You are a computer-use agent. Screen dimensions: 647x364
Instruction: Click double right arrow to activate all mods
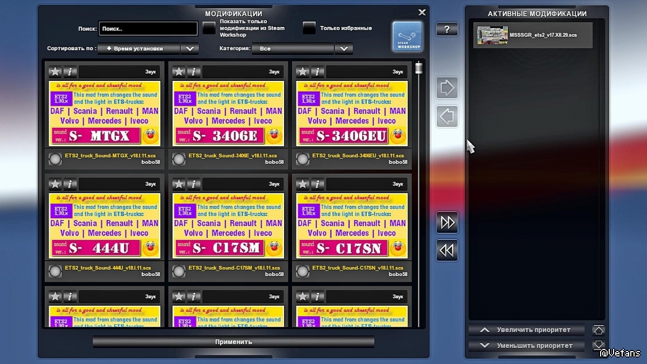tap(447, 222)
